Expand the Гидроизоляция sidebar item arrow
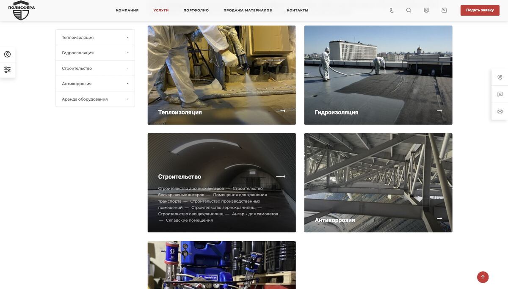Screen dimensions: 508x289 click(128, 53)
